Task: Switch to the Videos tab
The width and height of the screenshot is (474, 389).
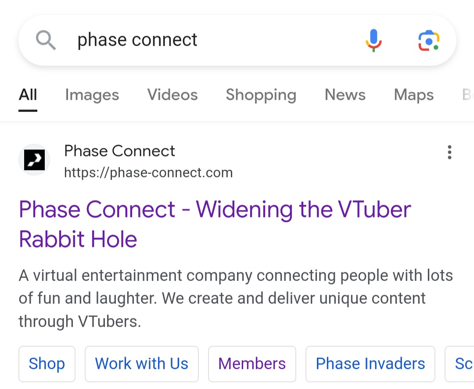Action: pyautogui.click(x=172, y=95)
